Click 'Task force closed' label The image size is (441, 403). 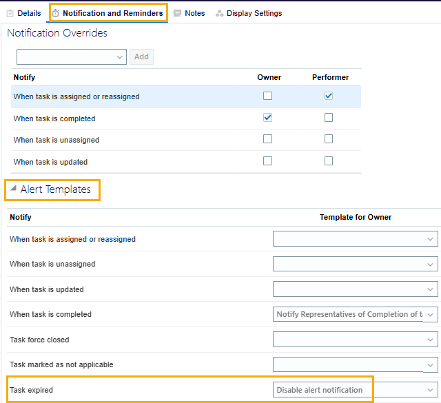pyautogui.click(x=39, y=340)
